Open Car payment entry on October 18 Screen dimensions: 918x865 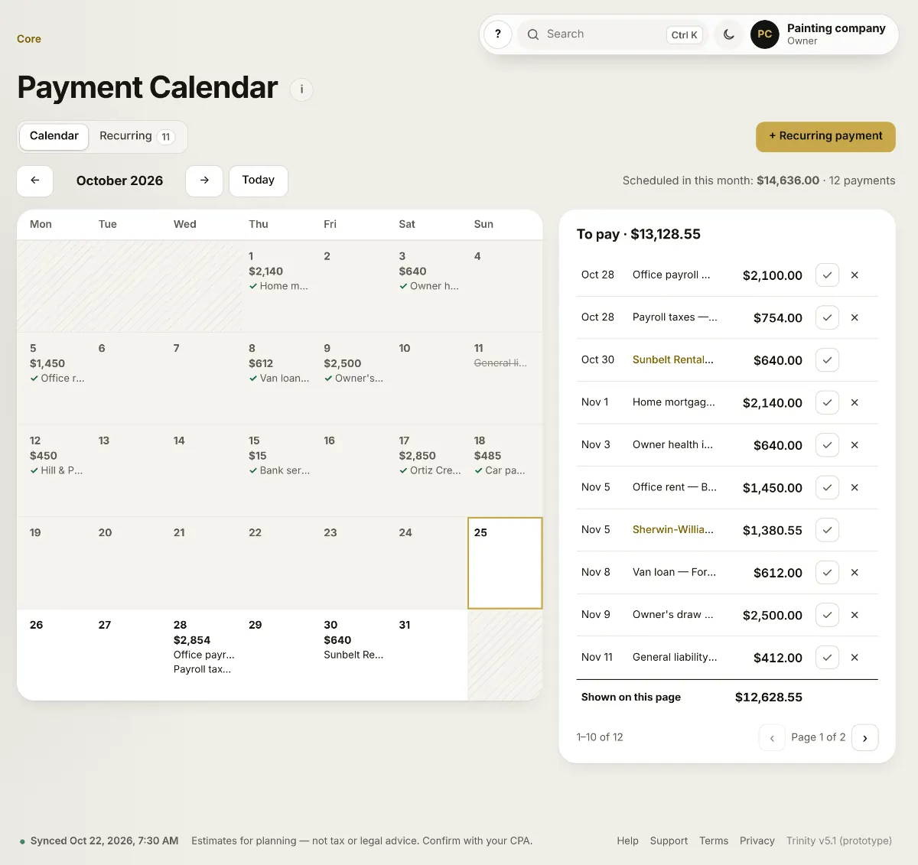[x=500, y=470]
